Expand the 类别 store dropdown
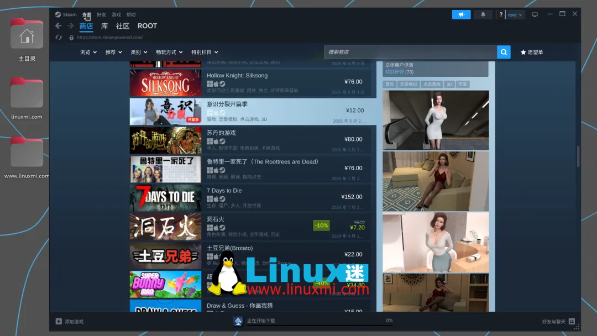597x336 pixels. tap(139, 52)
